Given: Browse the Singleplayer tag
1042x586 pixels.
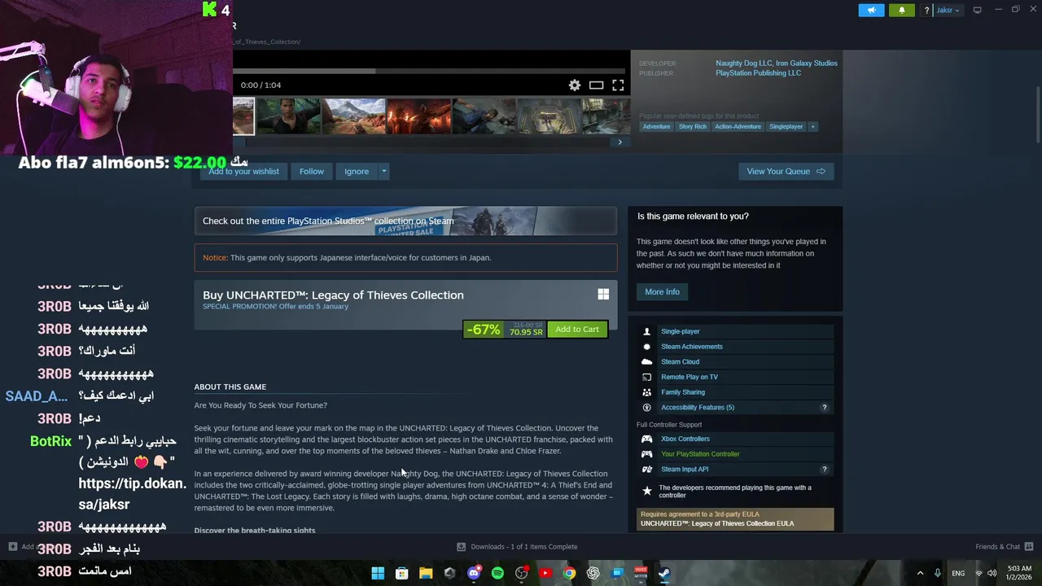Looking at the screenshot, I should 786,127.
